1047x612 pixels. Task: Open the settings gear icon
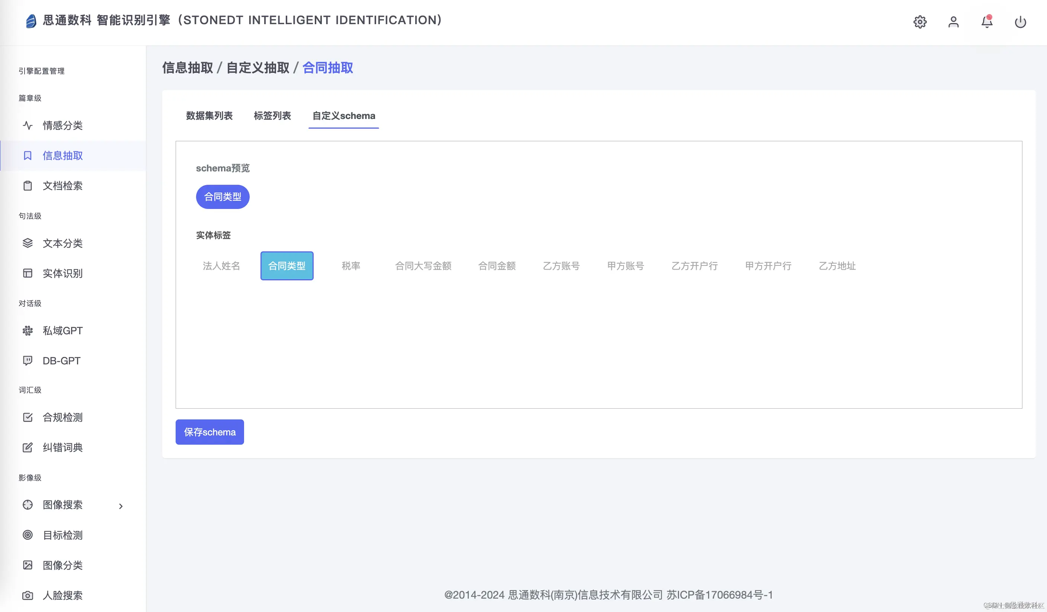pyautogui.click(x=920, y=22)
